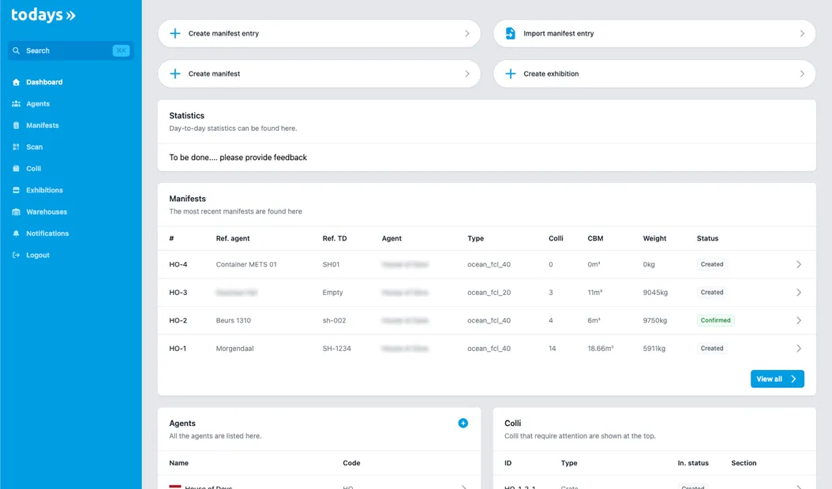The width and height of the screenshot is (832, 489).
Task: Navigate to Exhibitions page
Action: (44, 190)
